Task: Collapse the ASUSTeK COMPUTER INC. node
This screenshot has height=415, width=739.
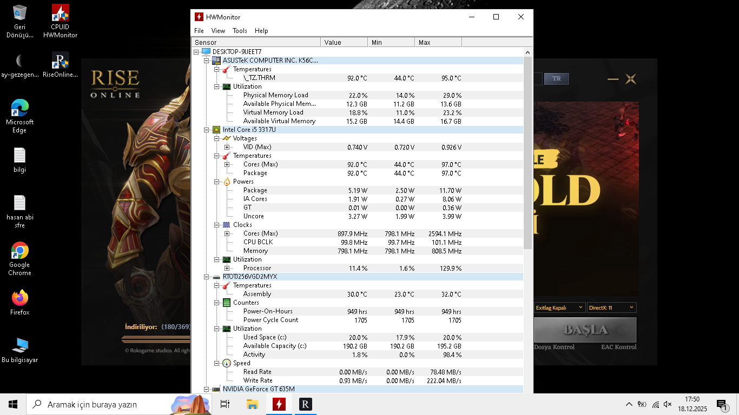Action: [x=207, y=61]
